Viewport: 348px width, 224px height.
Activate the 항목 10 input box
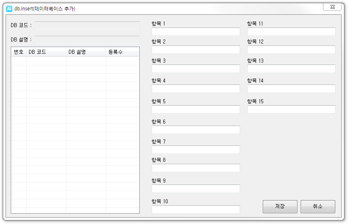click(x=196, y=209)
